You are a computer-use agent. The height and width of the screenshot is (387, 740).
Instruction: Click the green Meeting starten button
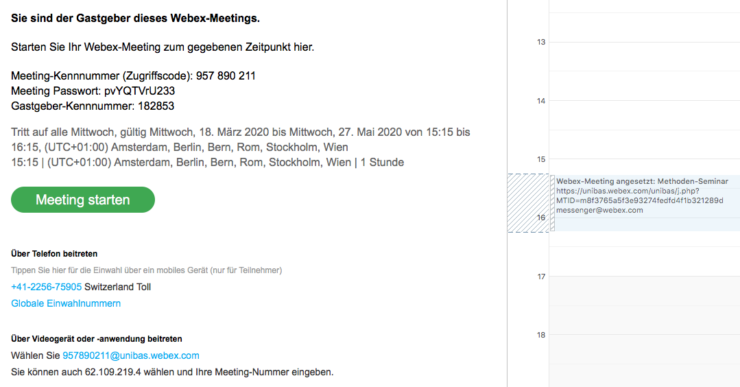pyautogui.click(x=83, y=200)
